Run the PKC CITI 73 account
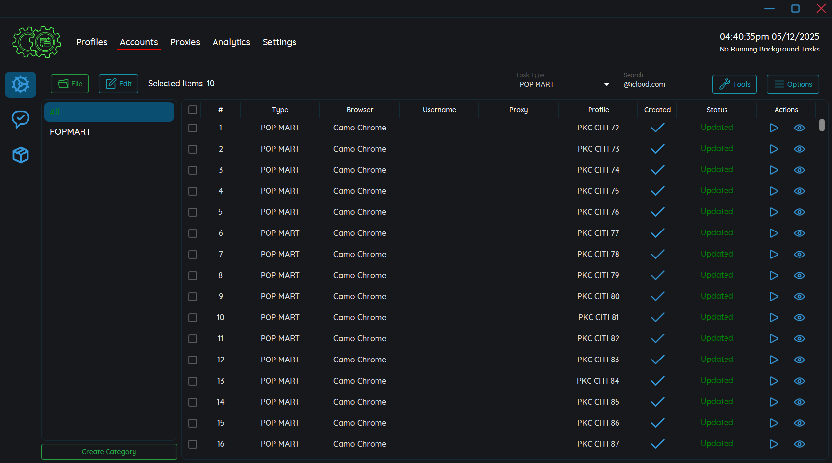 [x=774, y=149]
